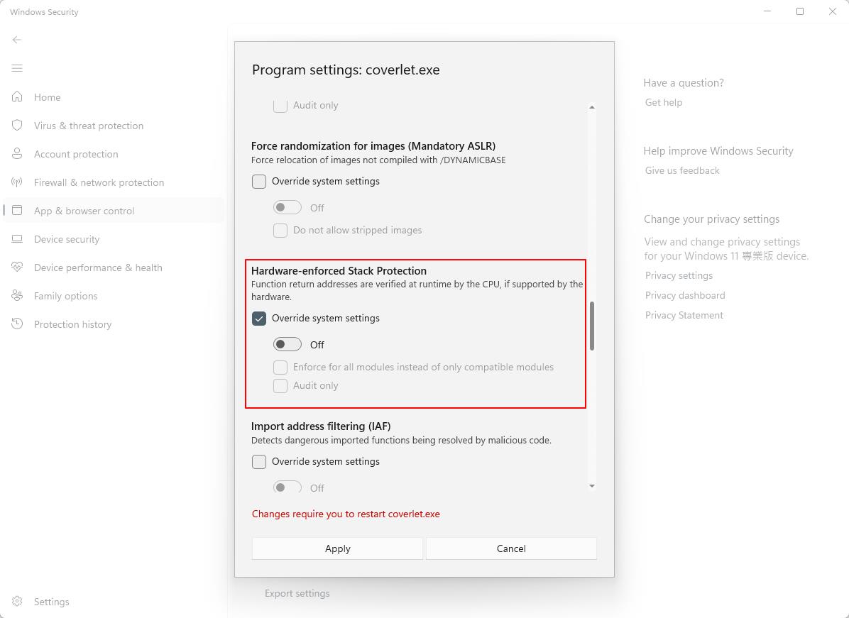Screen dimensions: 849x618
Task: Open the Privacy dashboard link
Action: (x=685, y=295)
